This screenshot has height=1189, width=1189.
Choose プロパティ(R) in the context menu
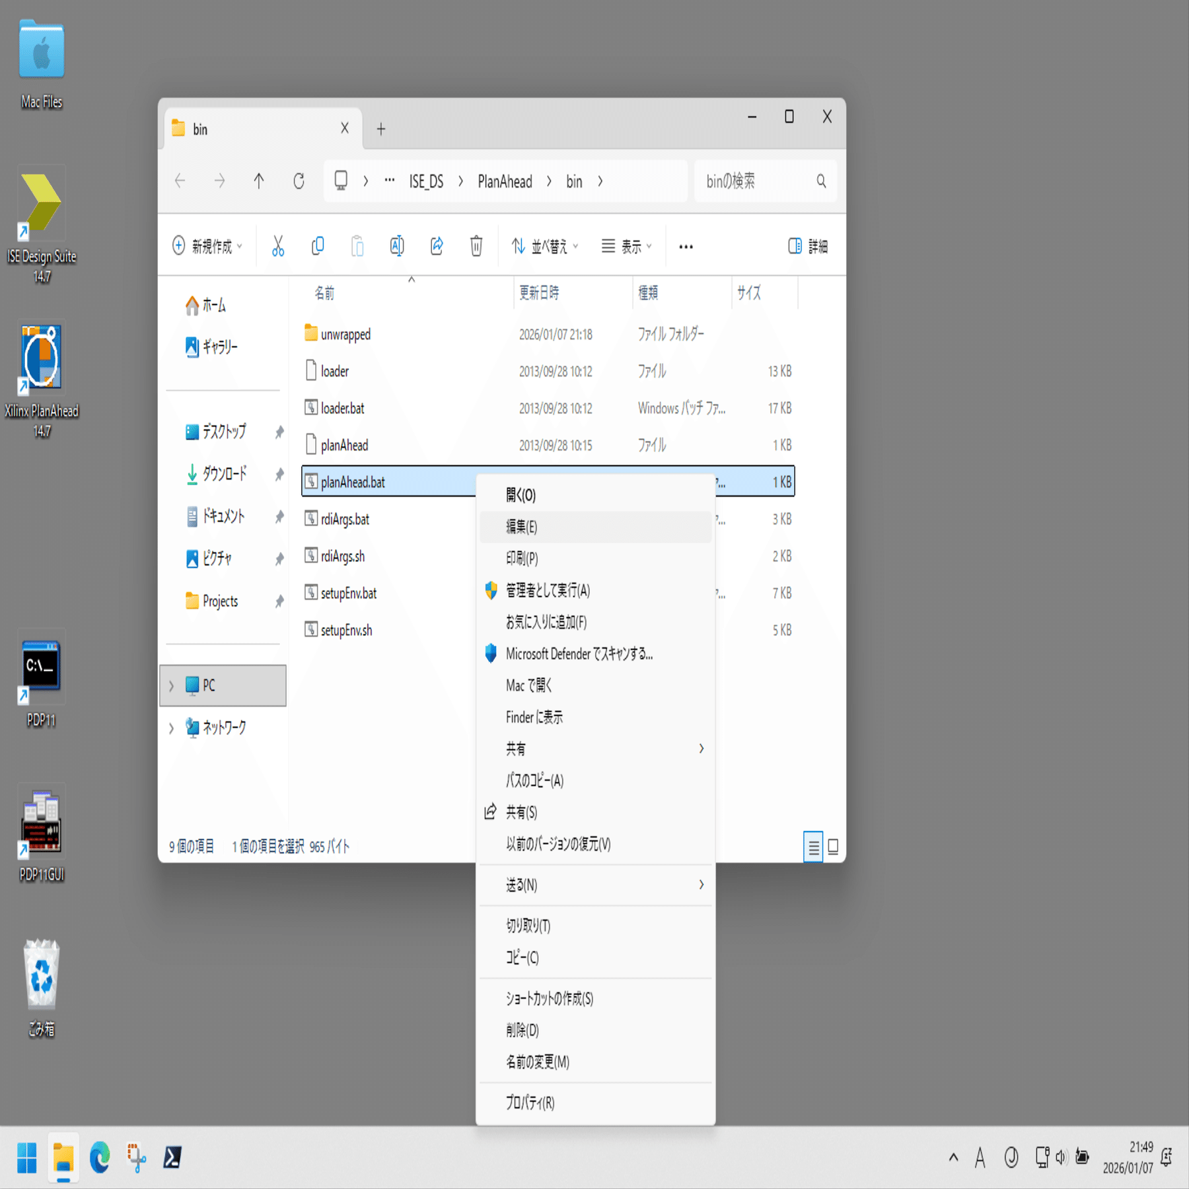pos(596,1102)
